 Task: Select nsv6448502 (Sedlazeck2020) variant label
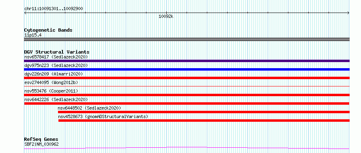pos(89,108)
